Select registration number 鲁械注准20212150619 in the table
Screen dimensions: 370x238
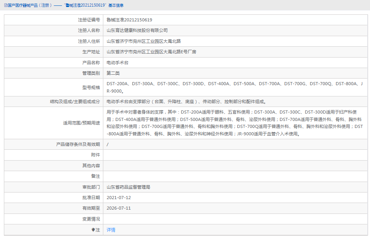point(129,20)
